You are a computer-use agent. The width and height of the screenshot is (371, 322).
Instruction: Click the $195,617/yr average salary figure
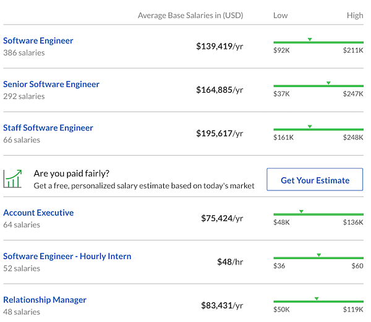click(x=220, y=133)
